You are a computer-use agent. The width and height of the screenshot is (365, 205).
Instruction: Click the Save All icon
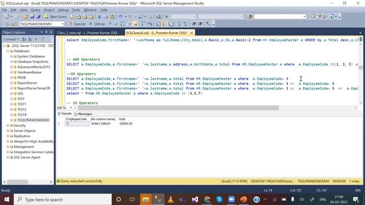[38, 17]
